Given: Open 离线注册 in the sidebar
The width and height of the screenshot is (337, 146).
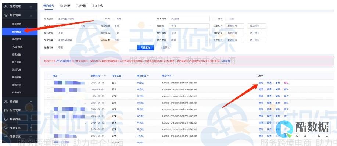Looking at the screenshot, I should 17,85.
